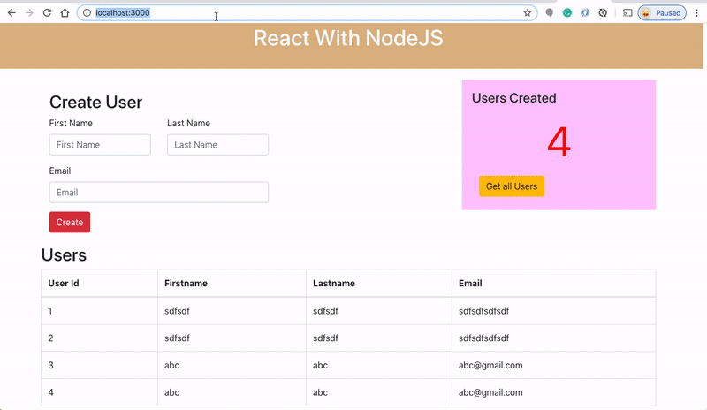707x410 pixels.
Task: Click the browser forward arrow
Action: (29, 12)
